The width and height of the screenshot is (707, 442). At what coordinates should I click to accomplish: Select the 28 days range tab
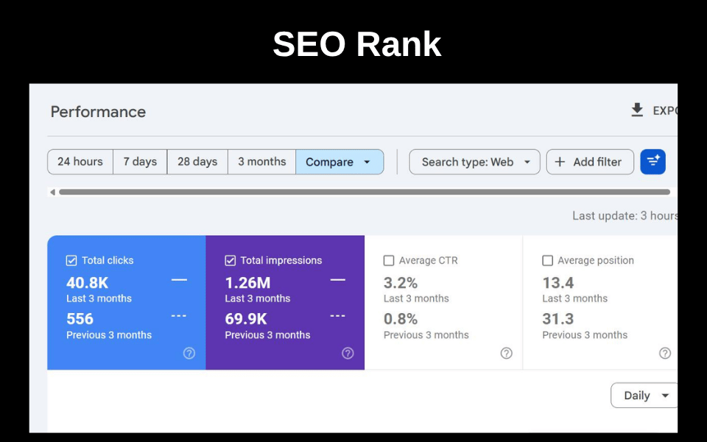197,162
